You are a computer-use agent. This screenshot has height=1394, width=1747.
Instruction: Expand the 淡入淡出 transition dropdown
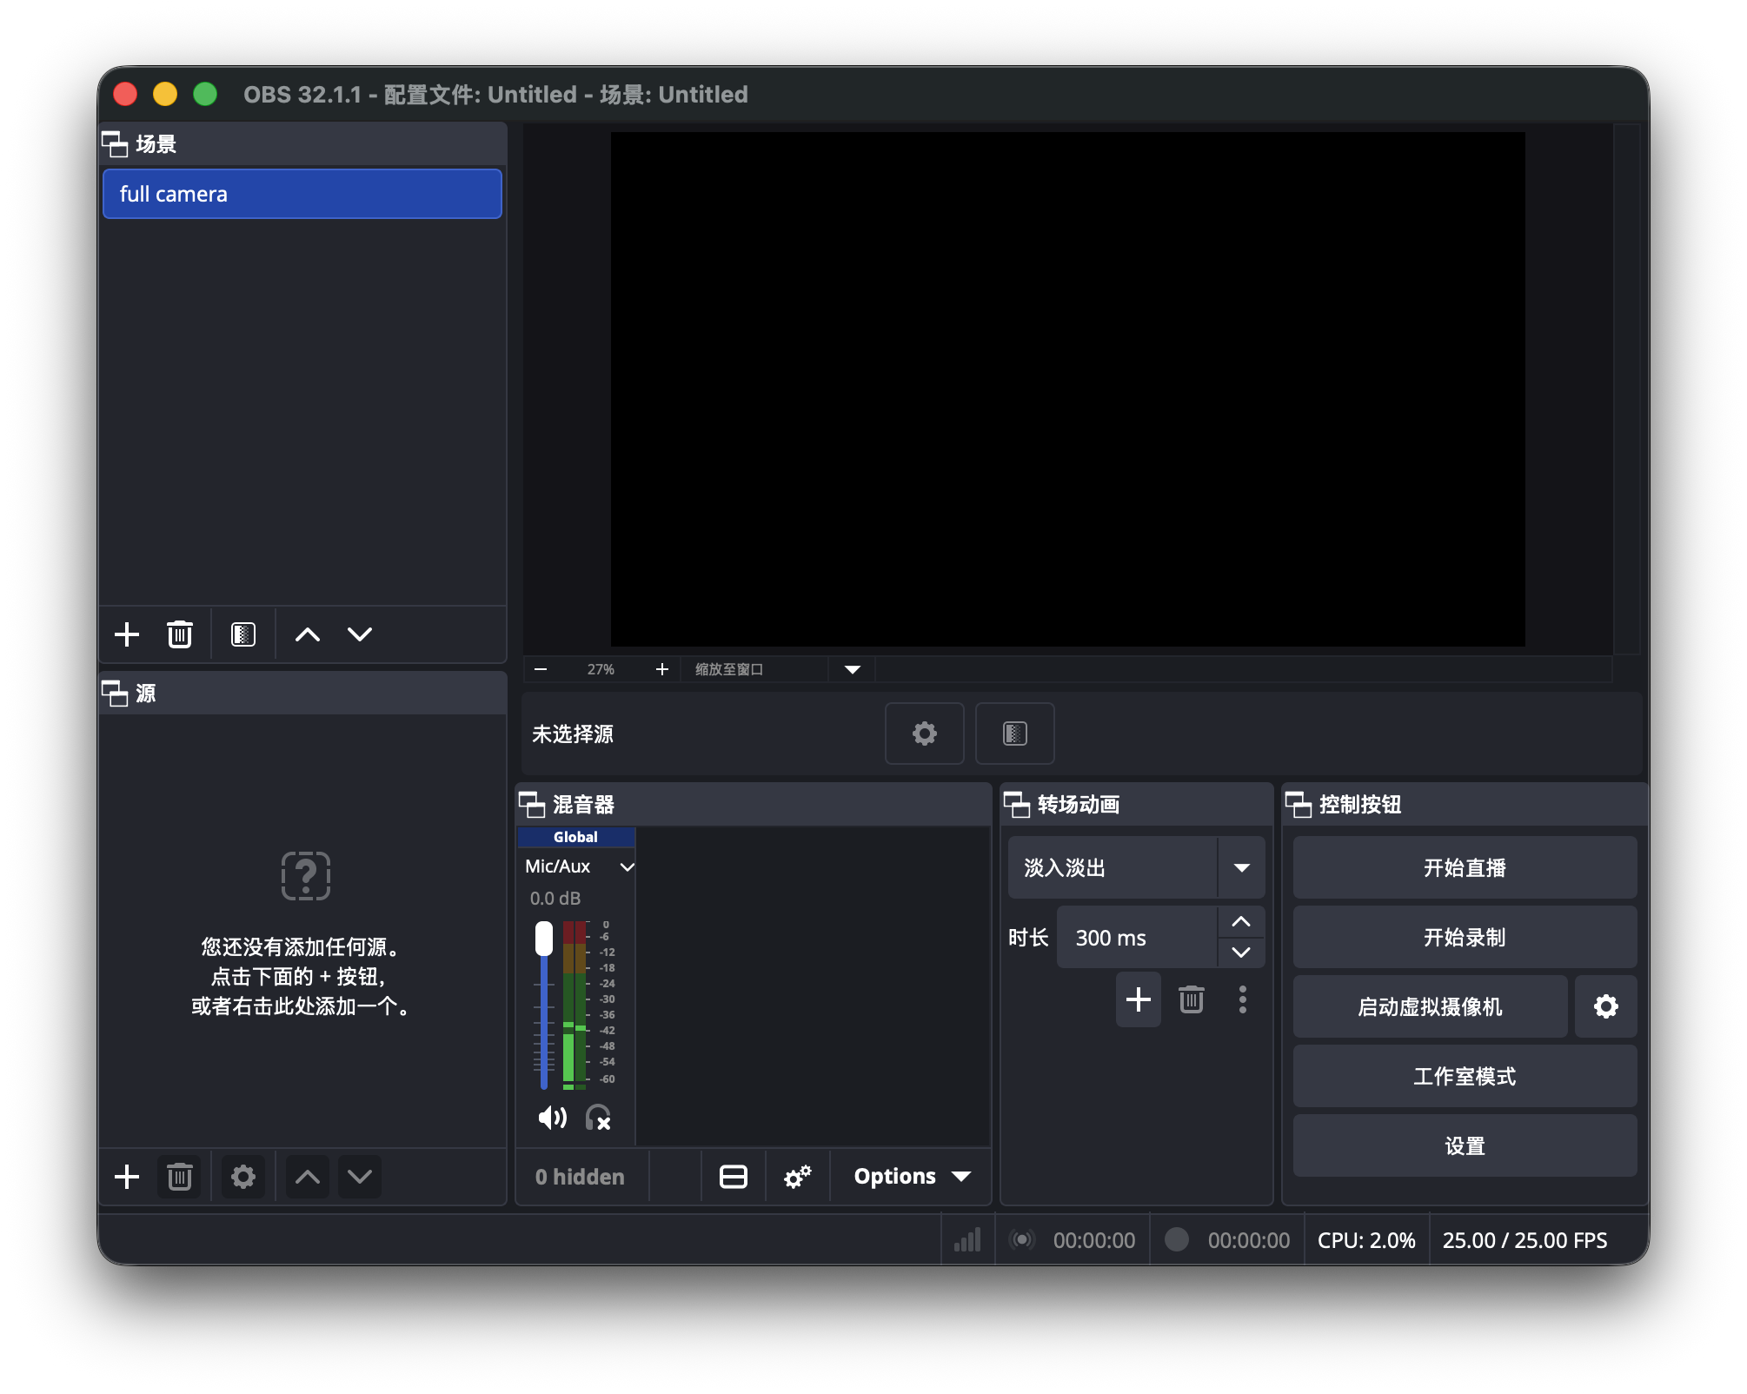pos(1243,867)
